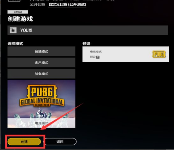Select the 电竞模式 thumbnail label

[41, 123]
